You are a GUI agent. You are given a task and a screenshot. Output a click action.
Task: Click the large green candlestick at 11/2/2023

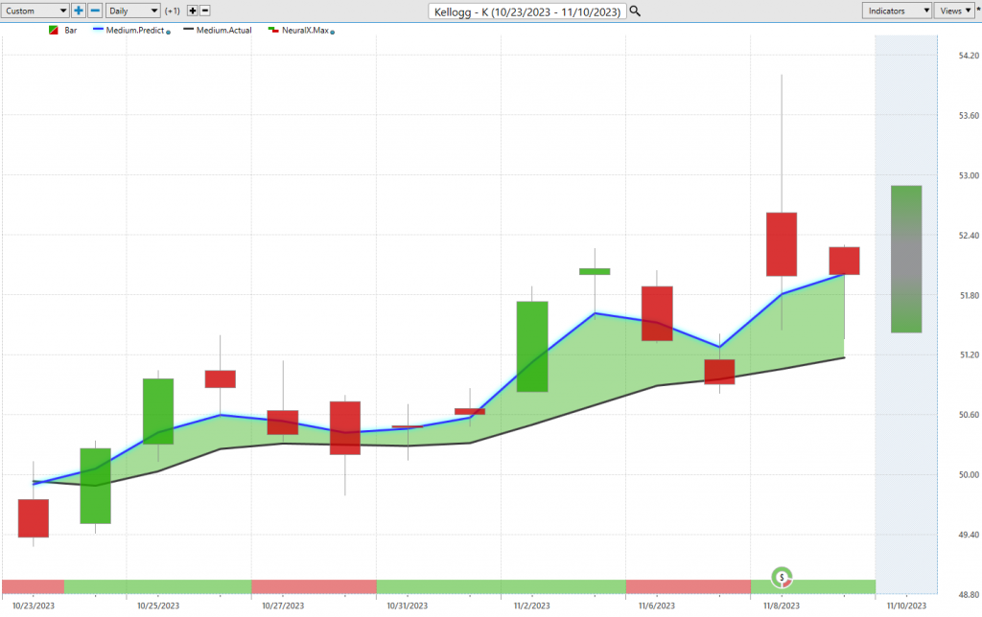pyautogui.click(x=532, y=347)
